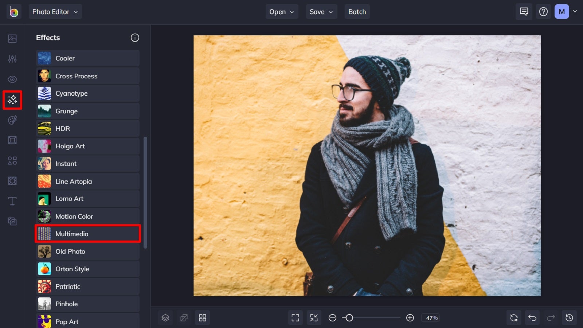Open the Effects panel in the sidebar

click(12, 100)
